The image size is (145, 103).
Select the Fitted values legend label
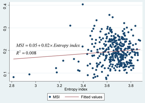click(92, 97)
